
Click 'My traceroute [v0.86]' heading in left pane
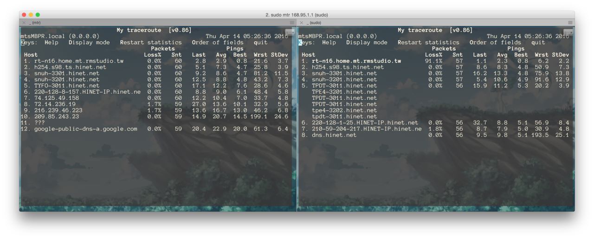click(x=154, y=30)
